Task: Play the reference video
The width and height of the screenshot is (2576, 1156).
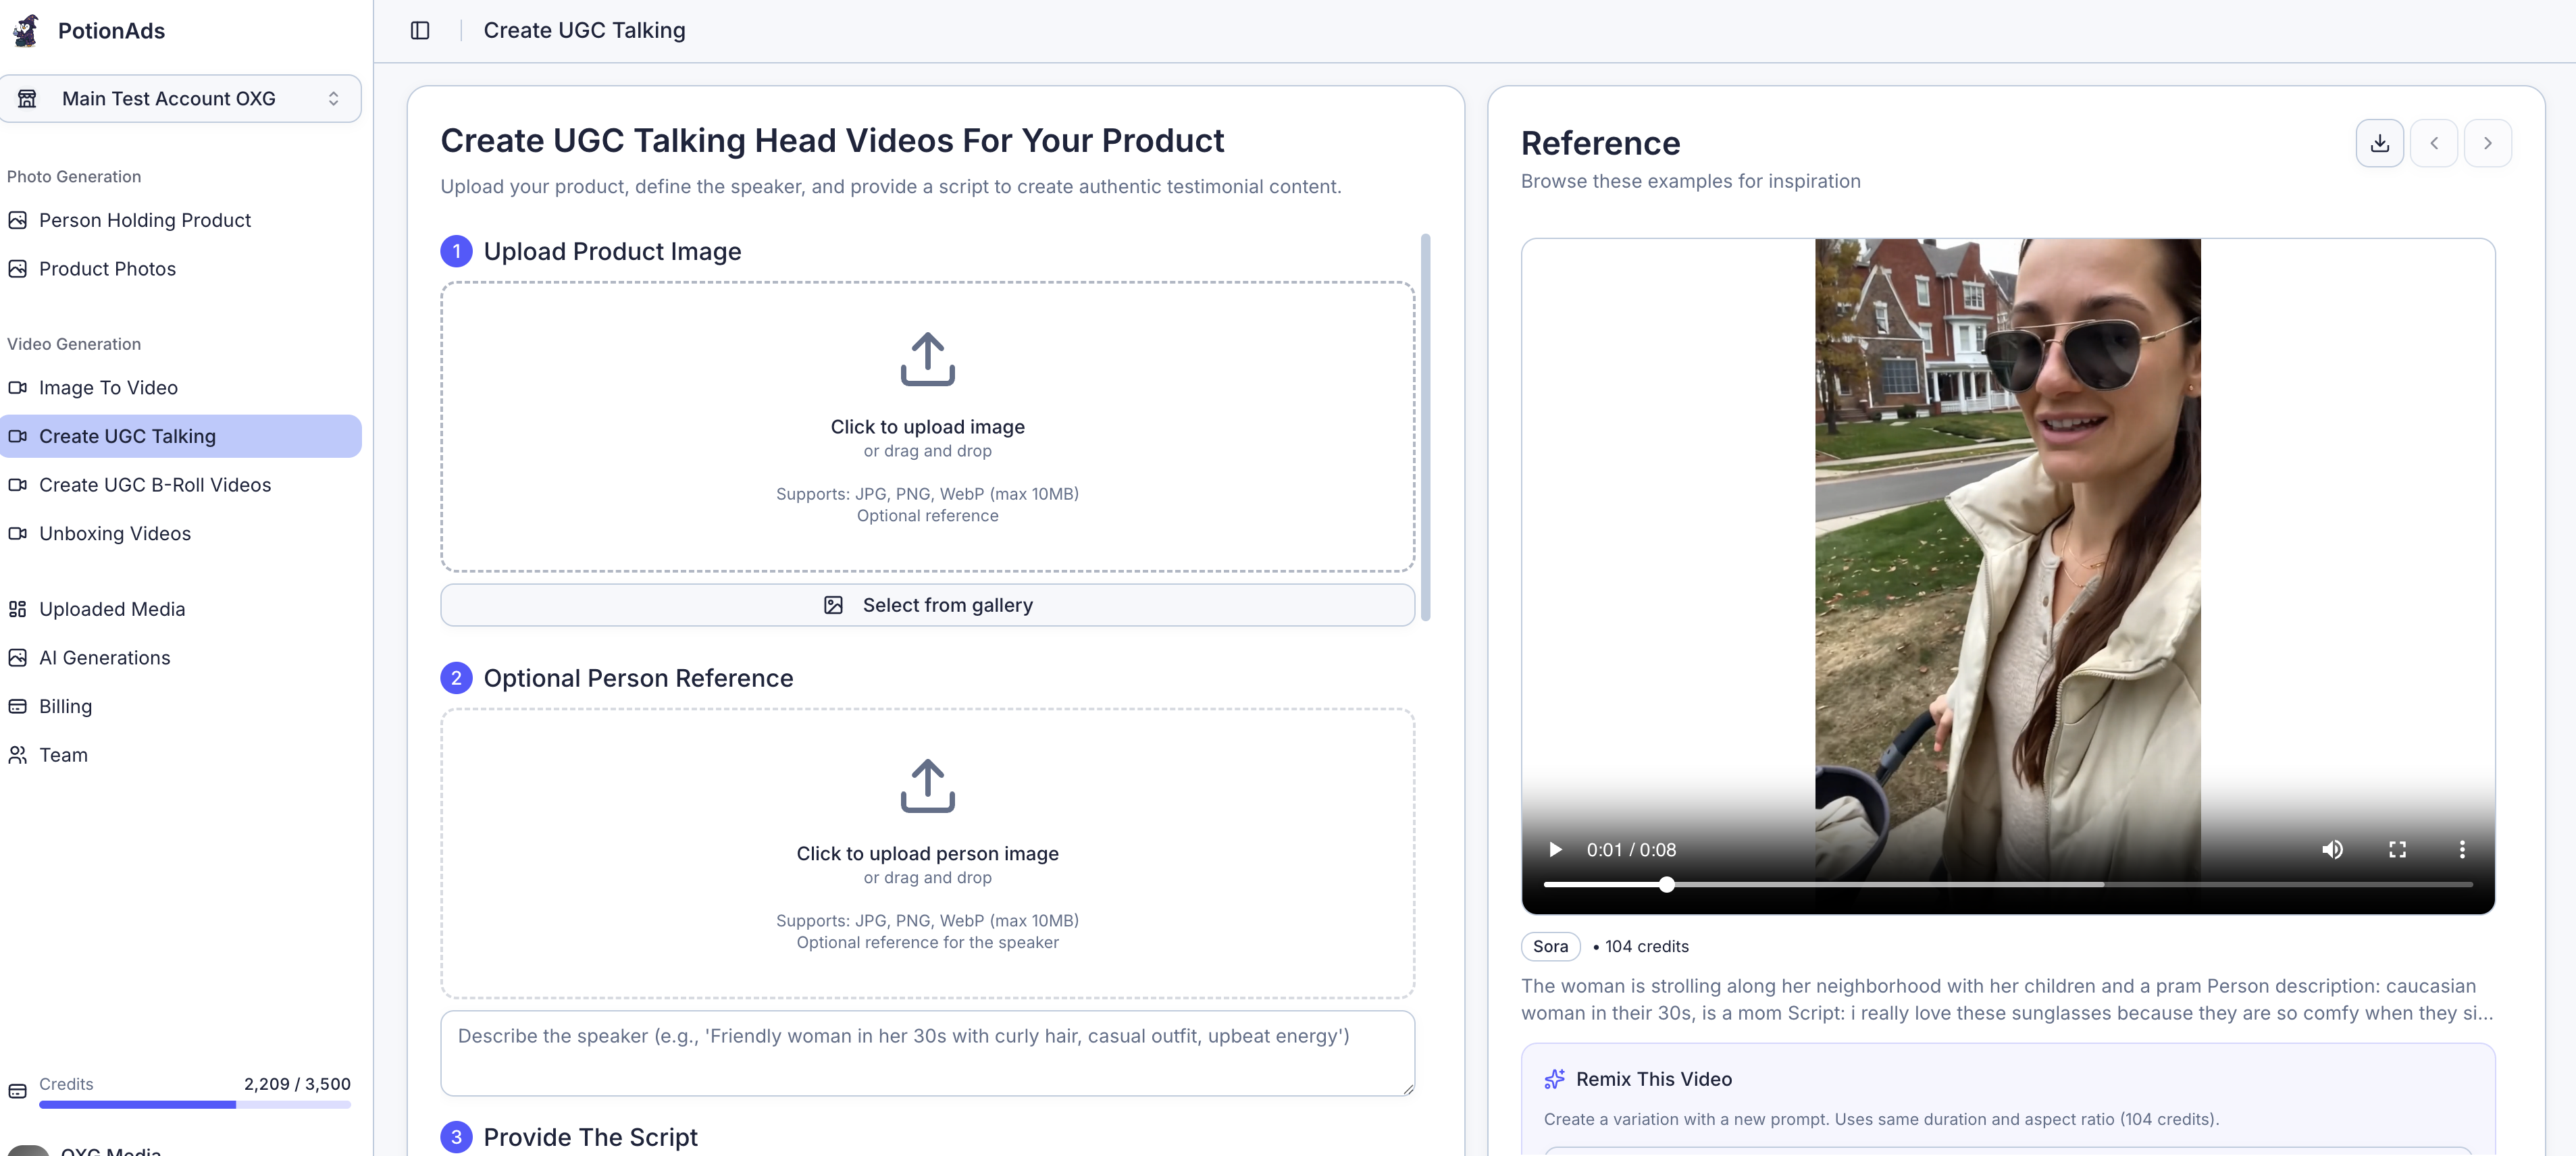Action: click(1554, 849)
